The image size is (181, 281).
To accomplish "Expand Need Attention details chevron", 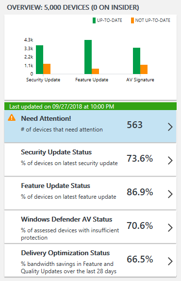I will coord(170,127).
